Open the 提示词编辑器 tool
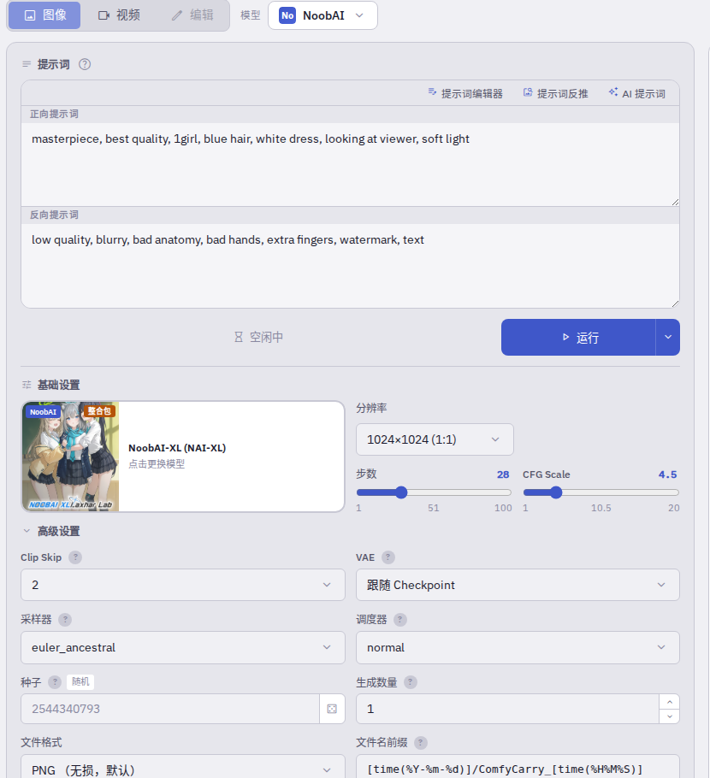Image resolution: width=710 pixels, height=778 pixels. pyautogui.click(x=465, y=93)
